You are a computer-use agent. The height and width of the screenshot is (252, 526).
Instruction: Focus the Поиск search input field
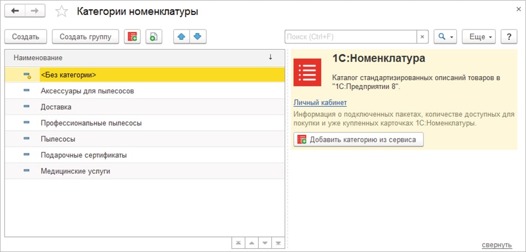tap(350, 37)
